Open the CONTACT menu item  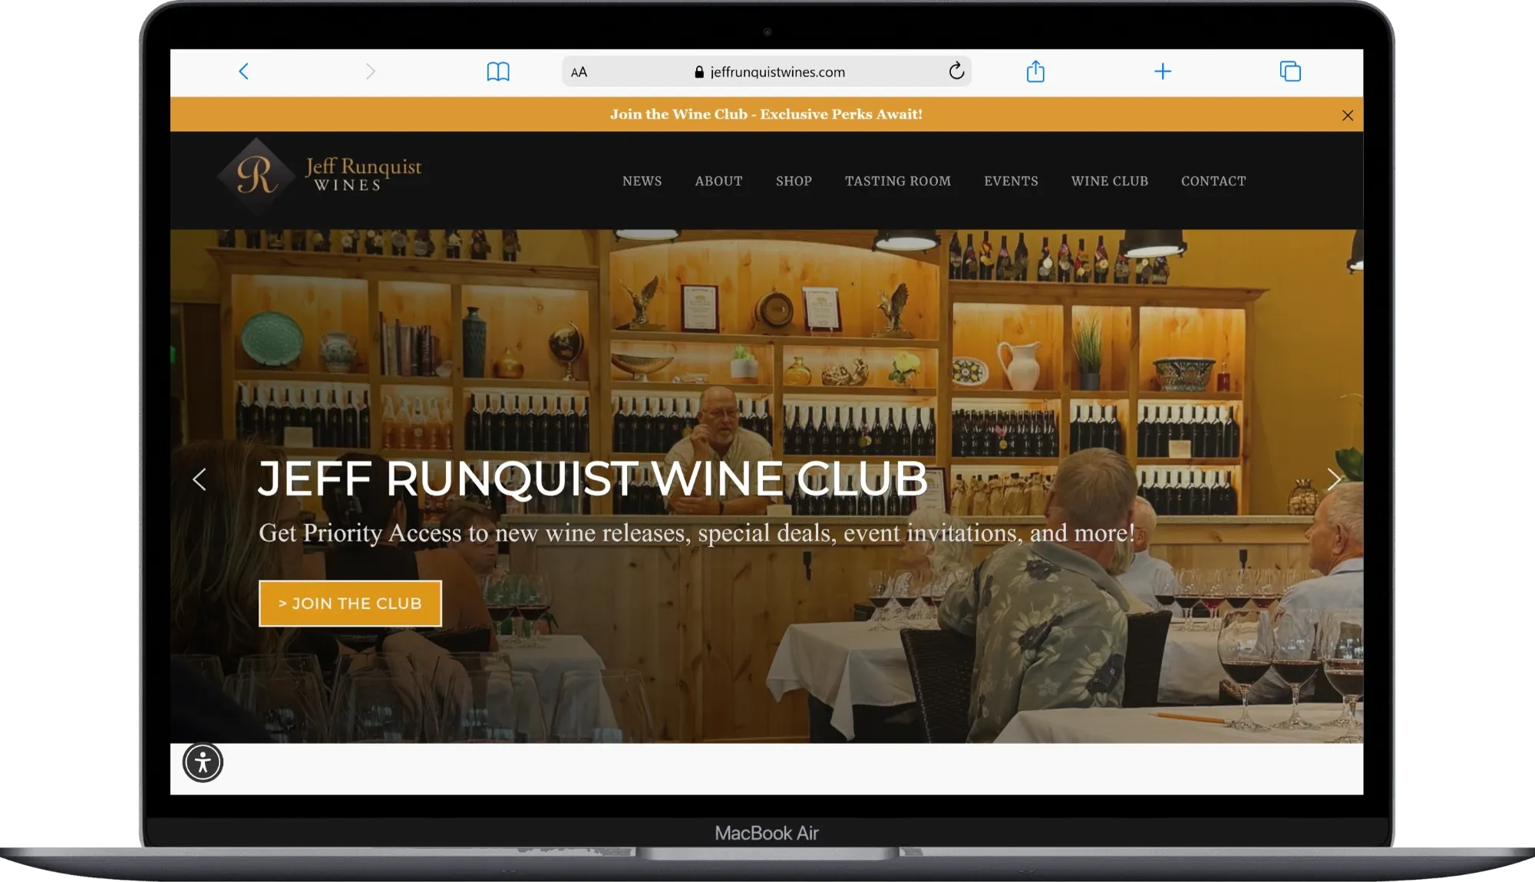point(1213,181)
